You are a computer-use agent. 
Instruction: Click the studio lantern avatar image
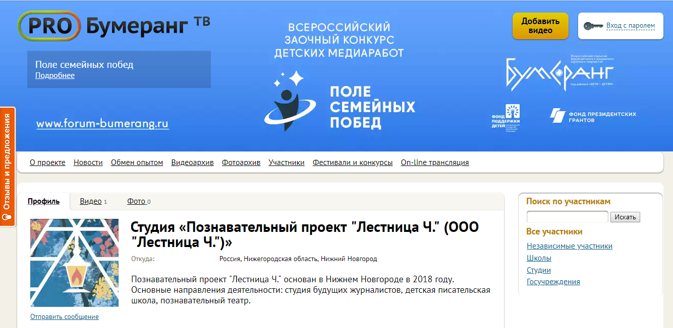click(x=74, y=263)
